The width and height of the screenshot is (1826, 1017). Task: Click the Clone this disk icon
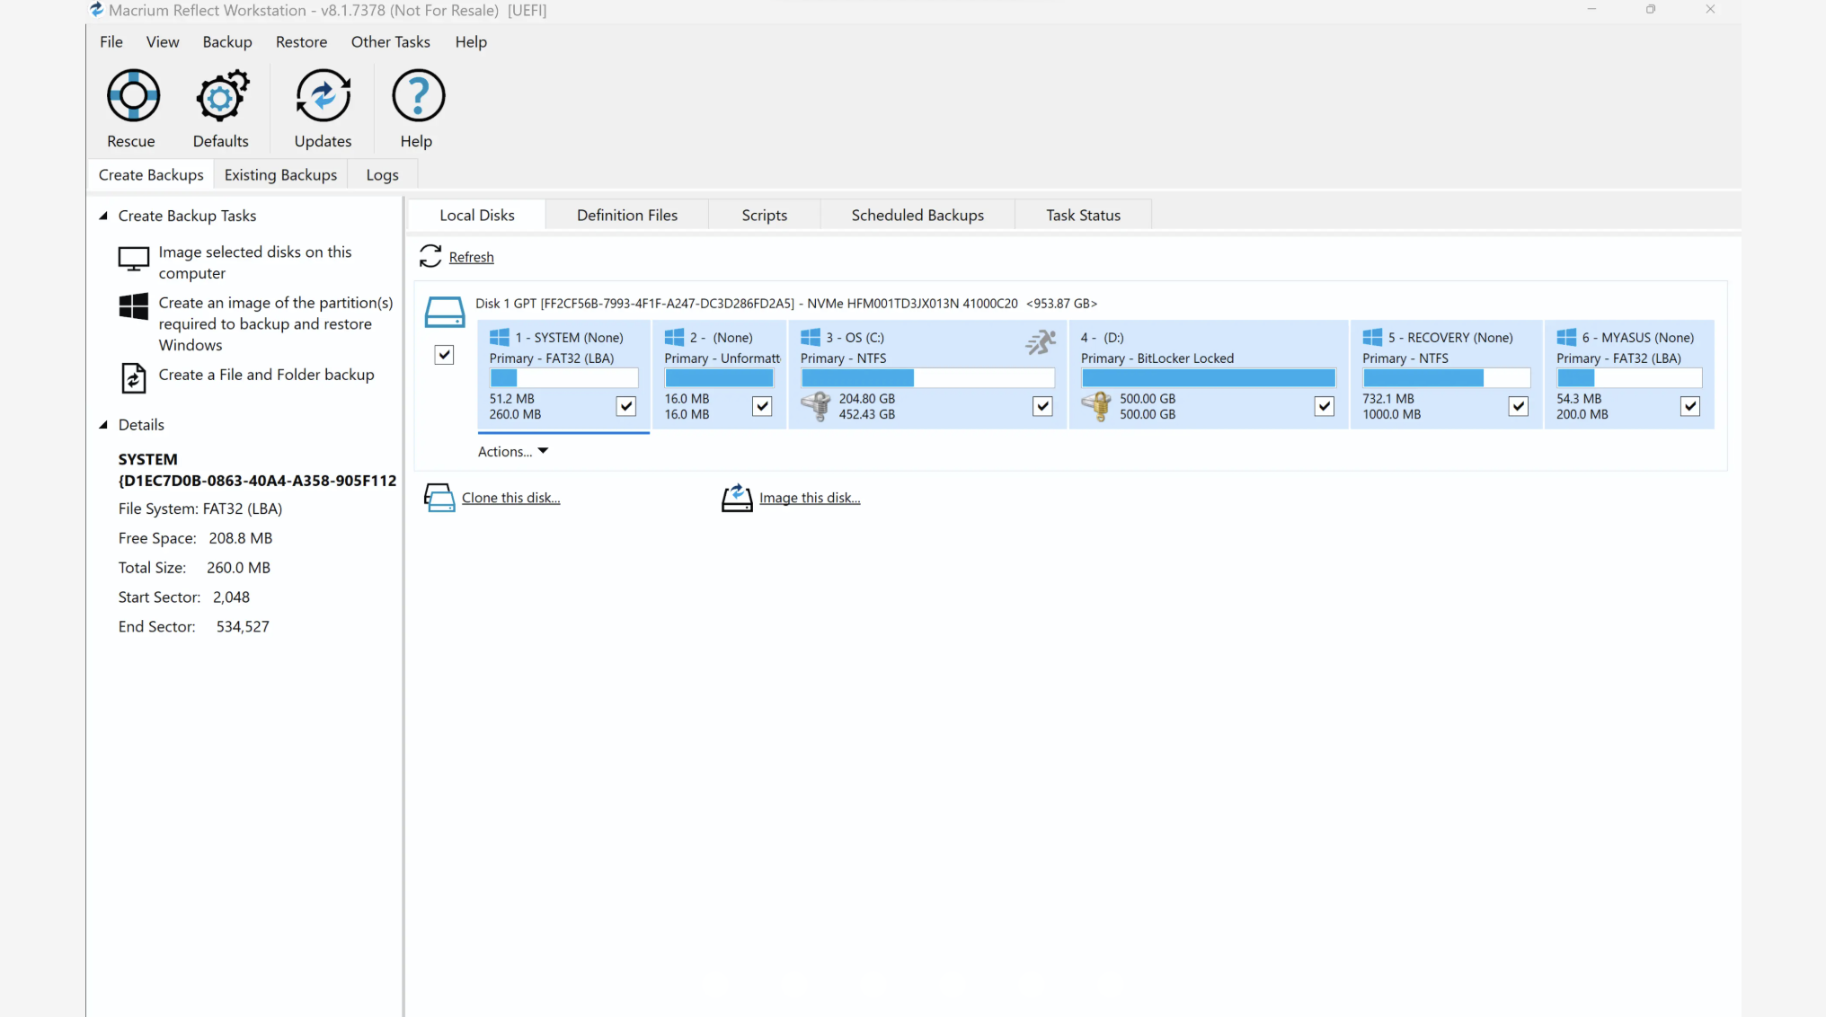coord(439,498)
